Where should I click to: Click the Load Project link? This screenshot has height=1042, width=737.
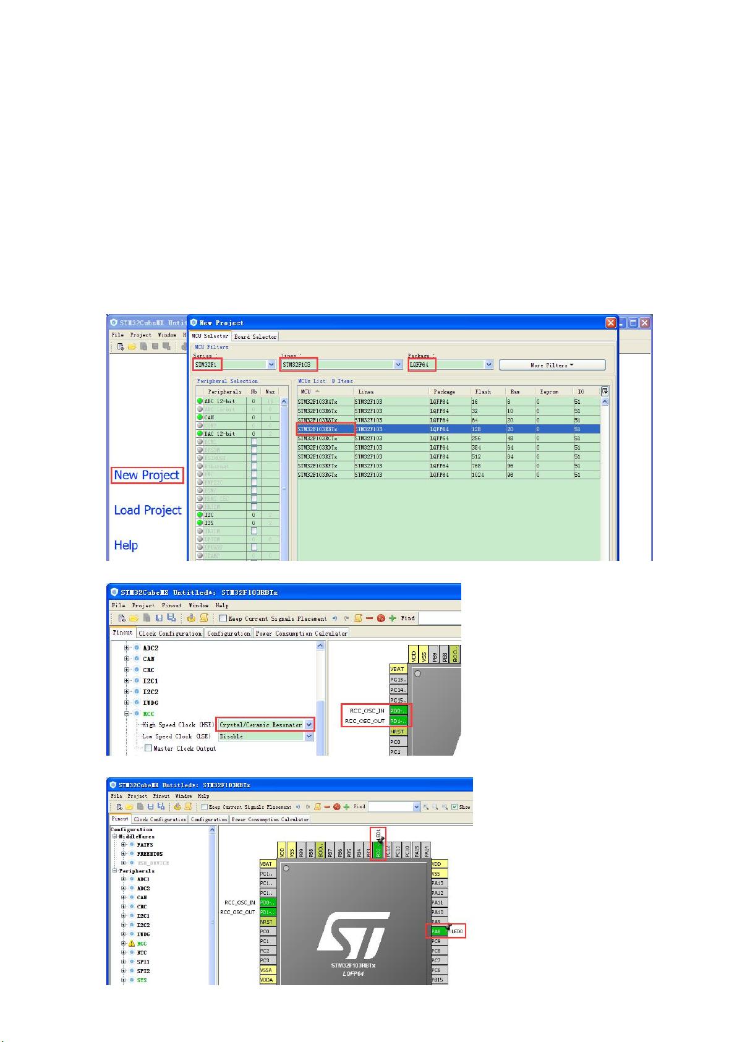(147, 510)
